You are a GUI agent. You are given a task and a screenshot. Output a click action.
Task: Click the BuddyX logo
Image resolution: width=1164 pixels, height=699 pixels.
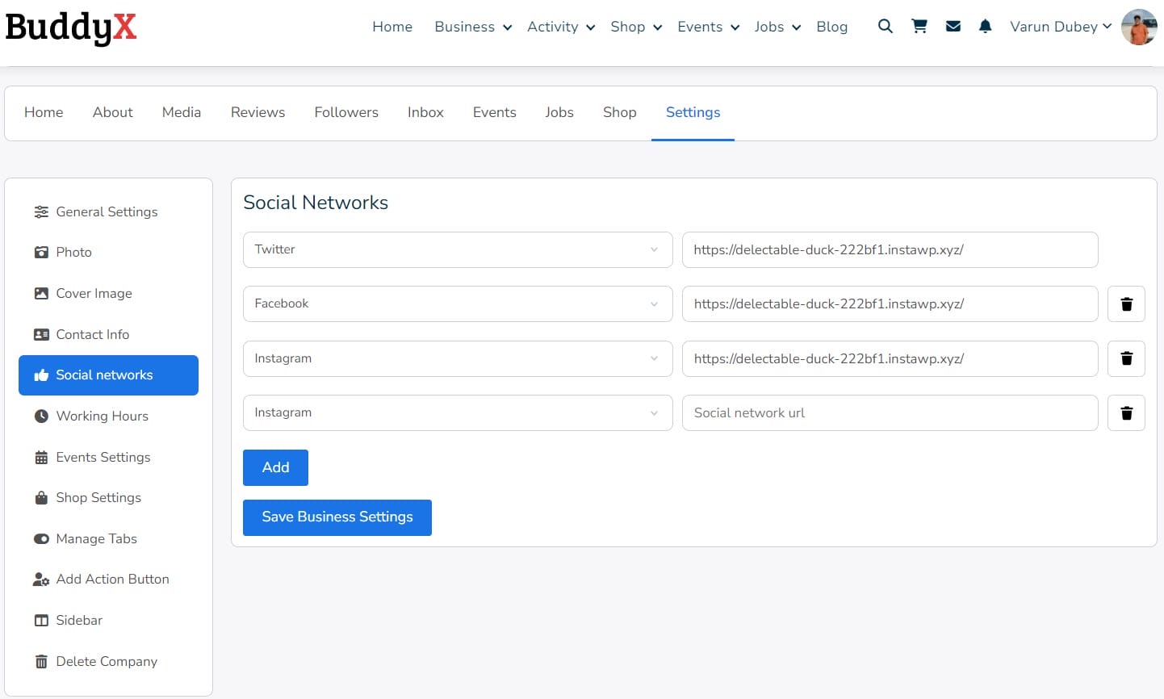pos(71,27)
